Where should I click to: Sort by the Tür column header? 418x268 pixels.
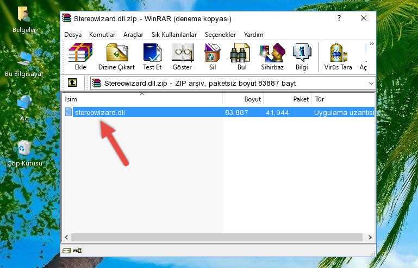(x=344, y=99)
